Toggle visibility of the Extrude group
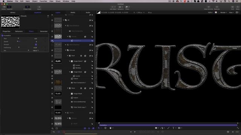 coord(52,50)
